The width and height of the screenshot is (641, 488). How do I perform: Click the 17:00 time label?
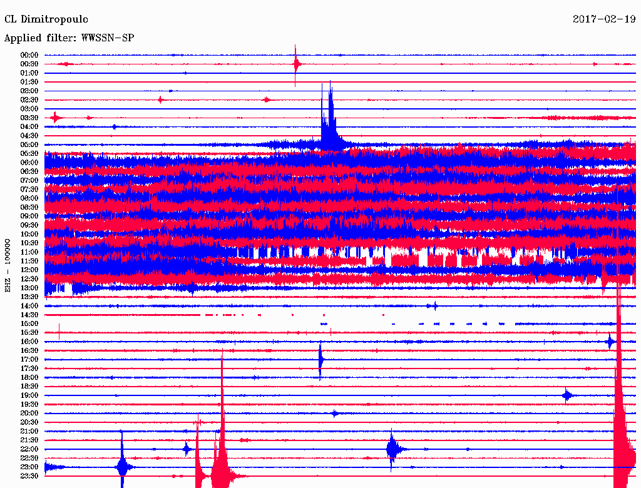click(29, 360)
